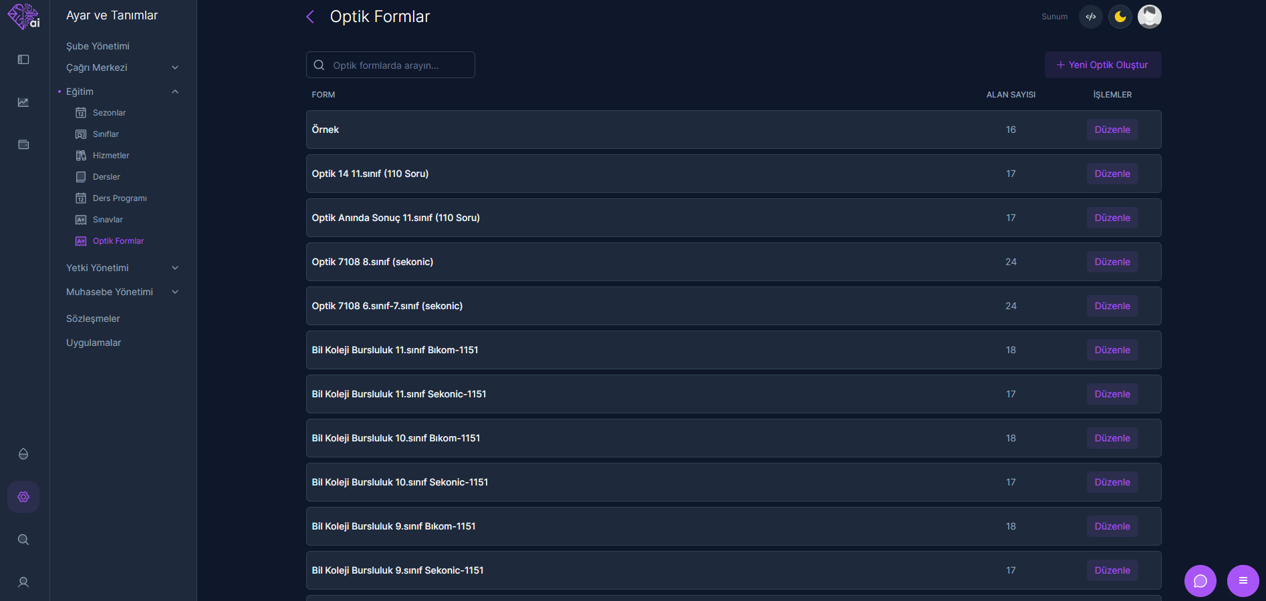Expand the Çağrı Merkezi section
This screenshot has height=601, width=1266.
click(x=123, y=67)
